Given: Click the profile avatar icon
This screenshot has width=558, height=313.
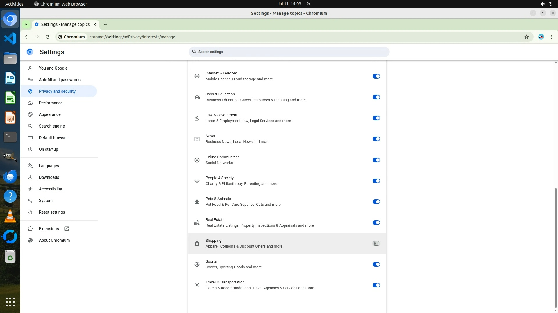Looking at the screenshot, I should coord(541,37).
